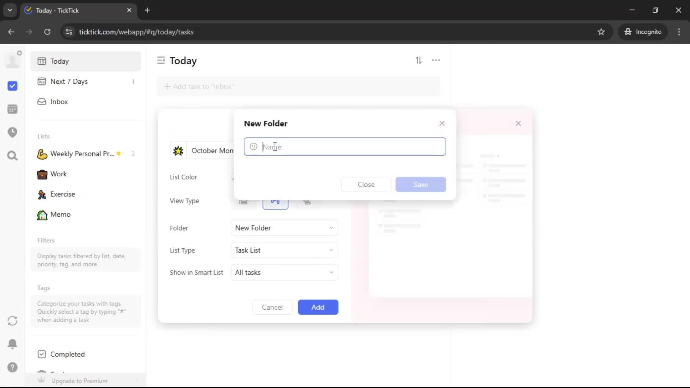Click the emoji picker in the Name field
The height and width of the screenshot is (388, 690).
pos(253,147)
